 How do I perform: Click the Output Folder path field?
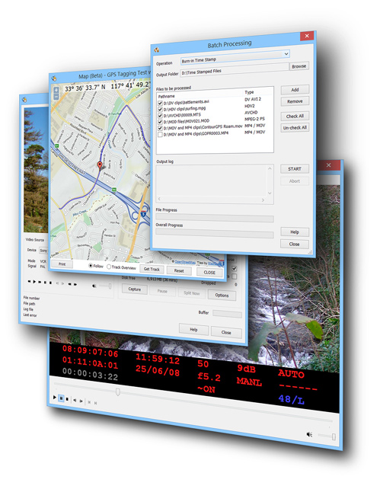235,70
